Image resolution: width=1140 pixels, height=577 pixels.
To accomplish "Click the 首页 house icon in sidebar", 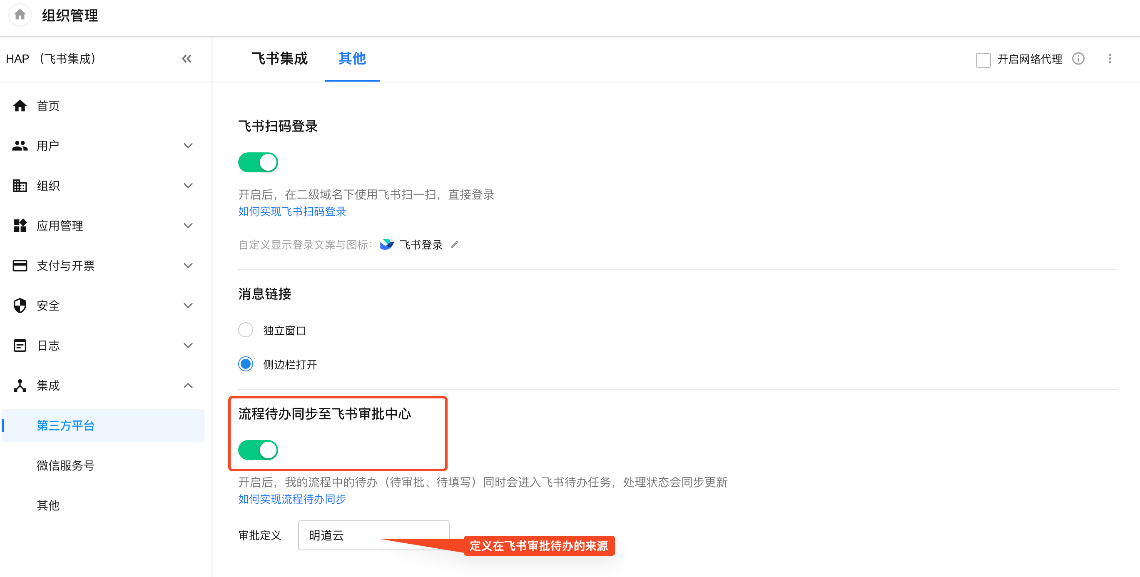I will (x=20, y=106).
